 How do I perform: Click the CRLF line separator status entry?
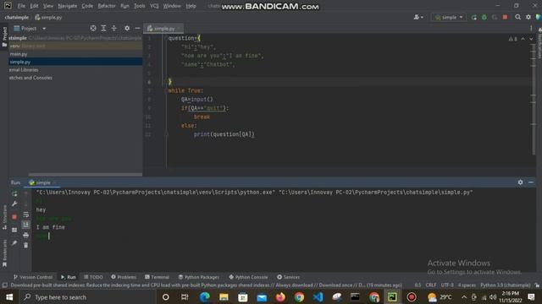click(431, 285)
